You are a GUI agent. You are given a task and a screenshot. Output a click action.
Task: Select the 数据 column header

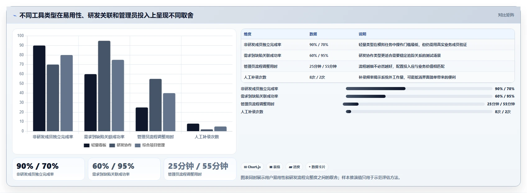click(x=313, y=34)
